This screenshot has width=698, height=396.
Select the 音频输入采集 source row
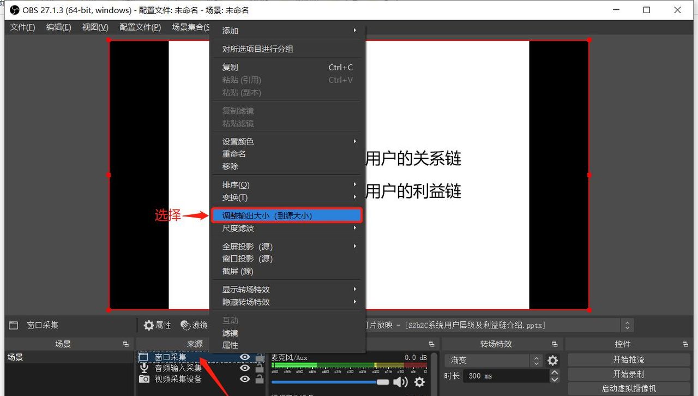tap(201, 368)
